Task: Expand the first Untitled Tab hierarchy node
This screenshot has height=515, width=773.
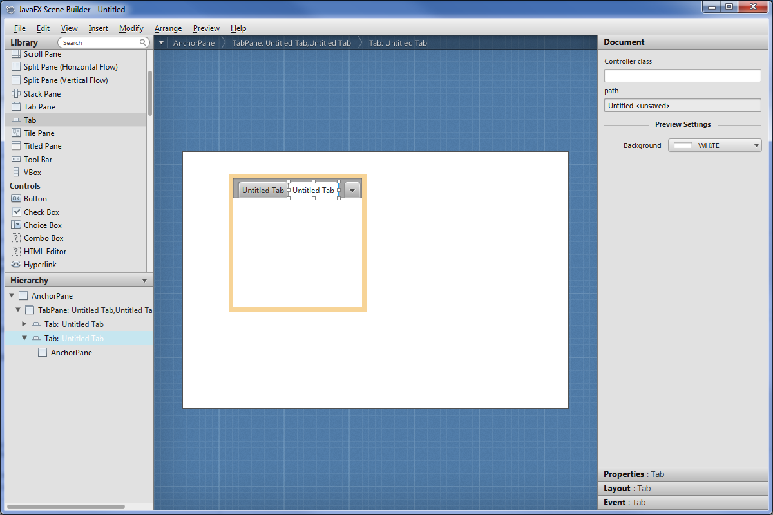Action: (24, 324)
